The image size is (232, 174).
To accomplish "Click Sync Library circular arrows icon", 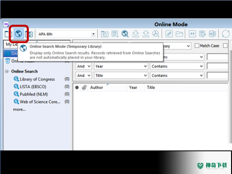I will (x=226, y=34).
